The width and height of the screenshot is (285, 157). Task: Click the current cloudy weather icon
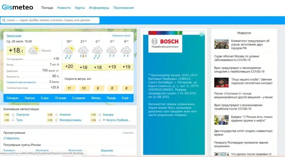(x=34, y=50)
